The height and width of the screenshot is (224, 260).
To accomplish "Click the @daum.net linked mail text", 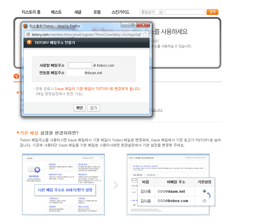I will click(93, 73).
